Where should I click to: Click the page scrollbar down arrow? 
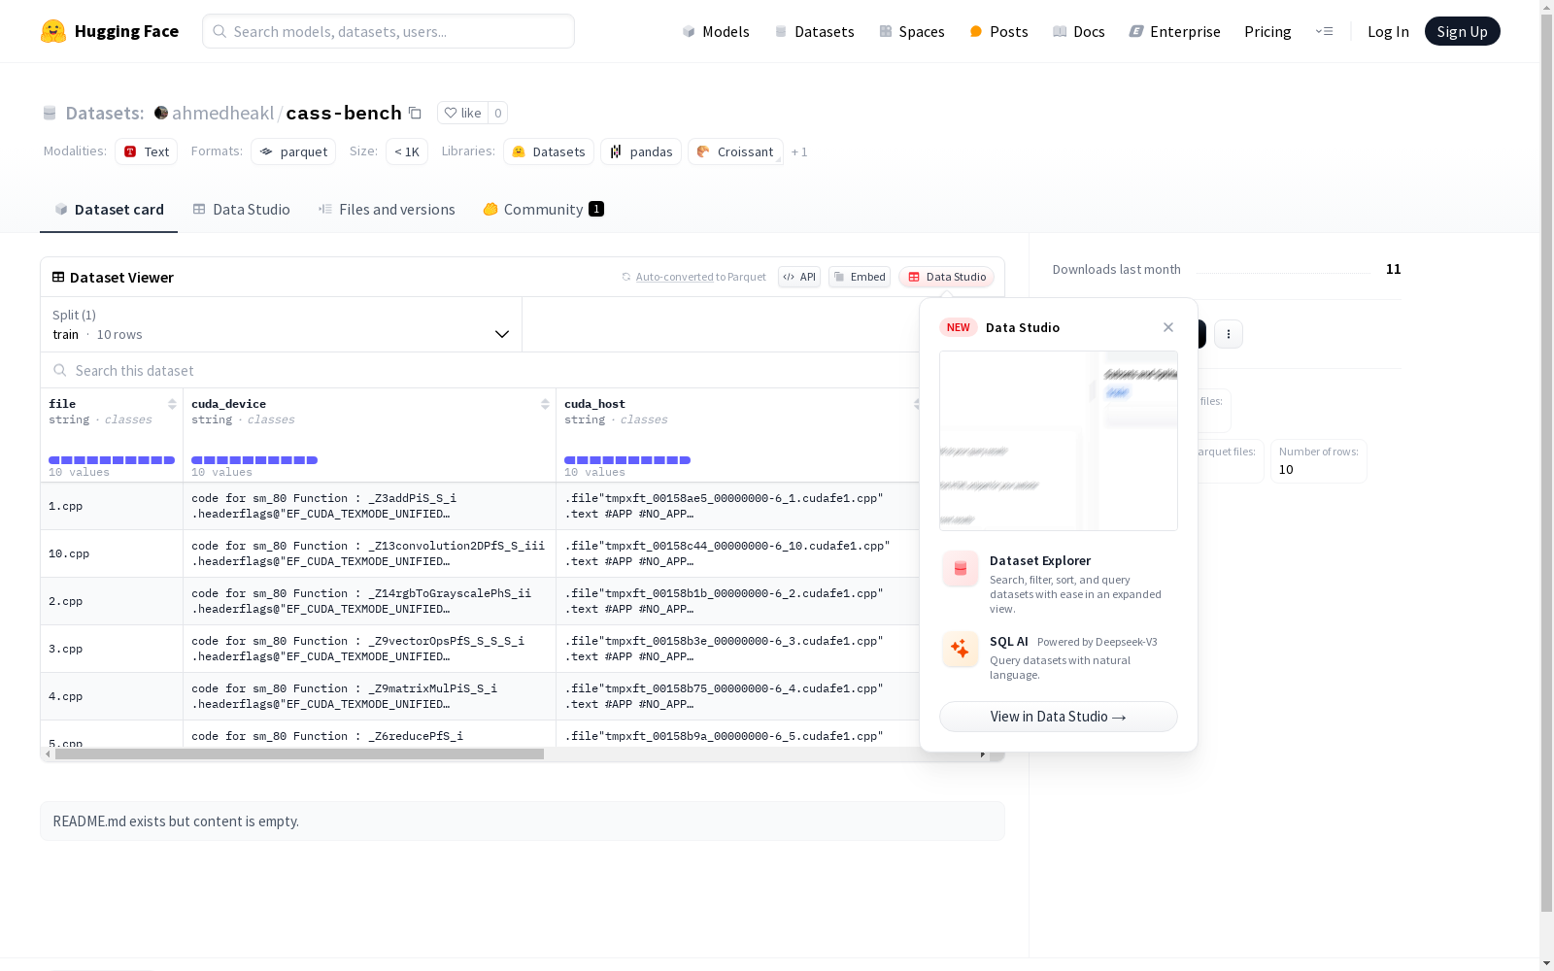point(1546,963)
